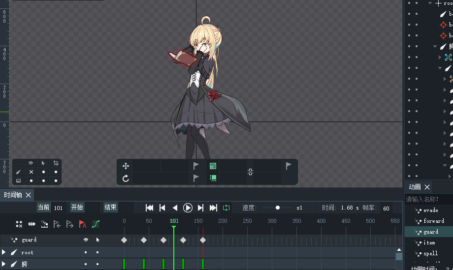This screenshot has height=270, width=453.
Task: Jump to the last frame
Action: click(213, 208)
